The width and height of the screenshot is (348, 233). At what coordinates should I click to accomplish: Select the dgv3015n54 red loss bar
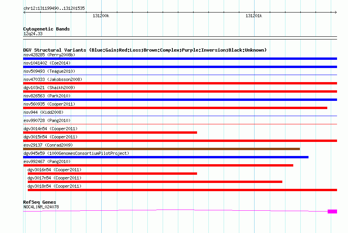coord(180,141)
